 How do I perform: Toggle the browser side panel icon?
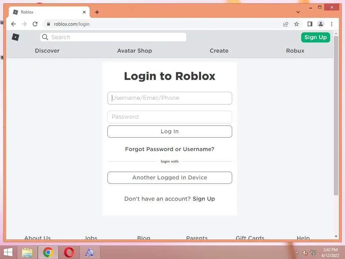(x=310, y=24)
